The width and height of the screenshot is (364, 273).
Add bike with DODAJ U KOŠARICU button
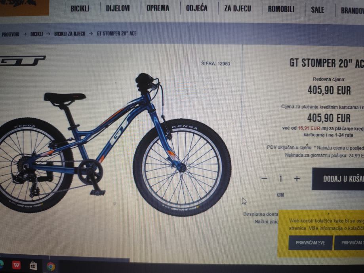click(338, 179)
